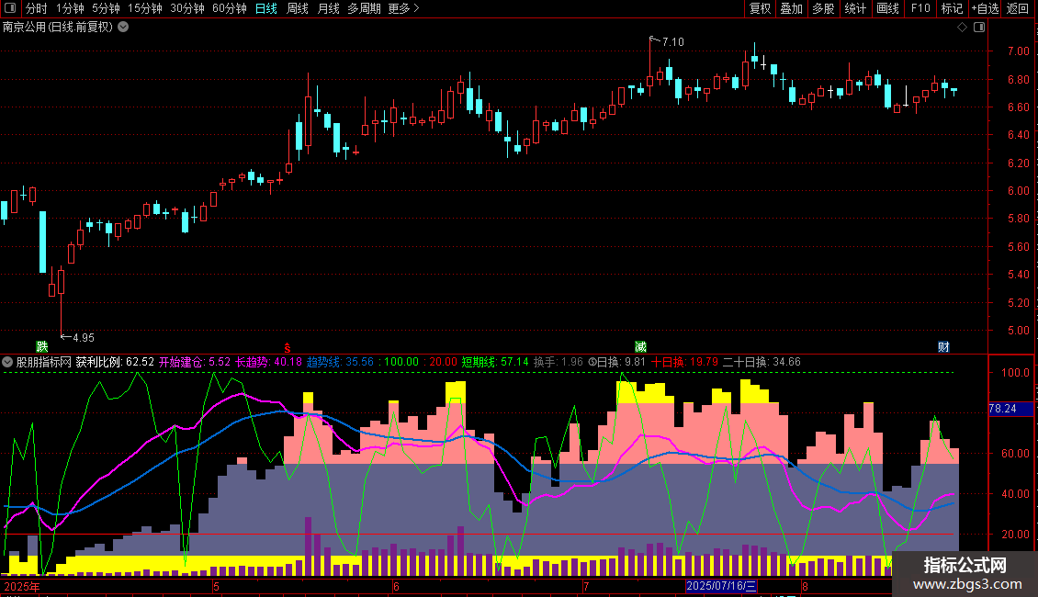Click the 长趋势: 40.18 label
The width and height of the screenshot is (1038, 597).
269,362
